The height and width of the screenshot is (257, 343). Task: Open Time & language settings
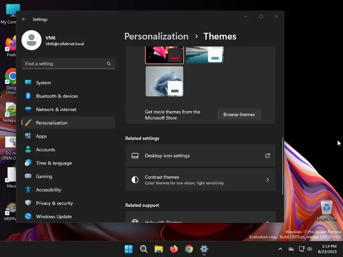click(68, 163)
